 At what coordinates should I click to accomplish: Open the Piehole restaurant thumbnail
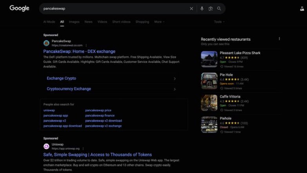click(209, 125)
